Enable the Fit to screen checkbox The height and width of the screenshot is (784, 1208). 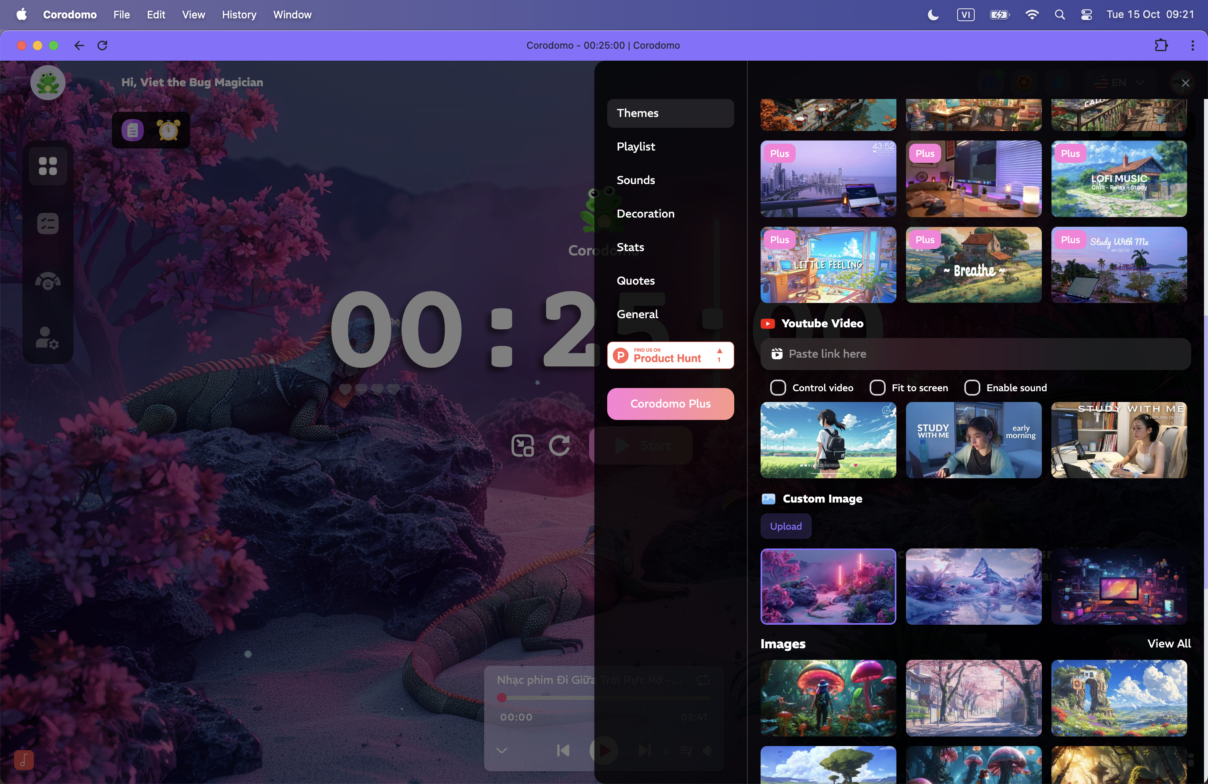pos(878,388)
